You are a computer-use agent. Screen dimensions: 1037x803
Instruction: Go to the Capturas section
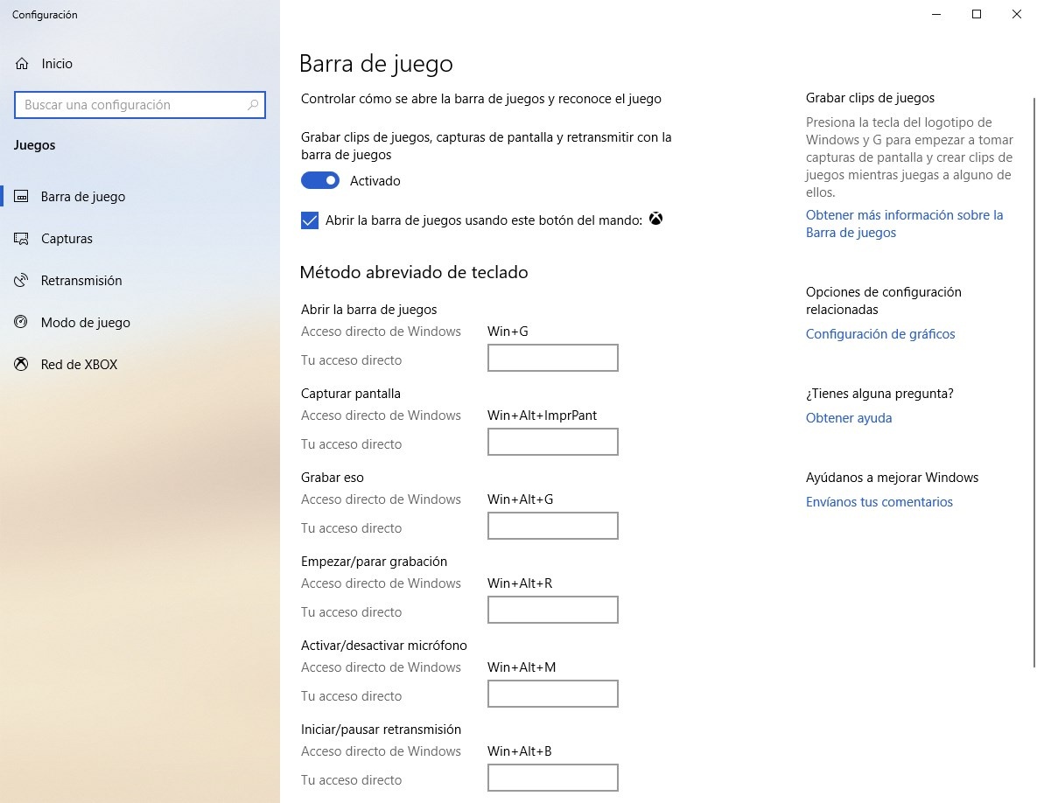pyautogui.click(x=140, y=239)
